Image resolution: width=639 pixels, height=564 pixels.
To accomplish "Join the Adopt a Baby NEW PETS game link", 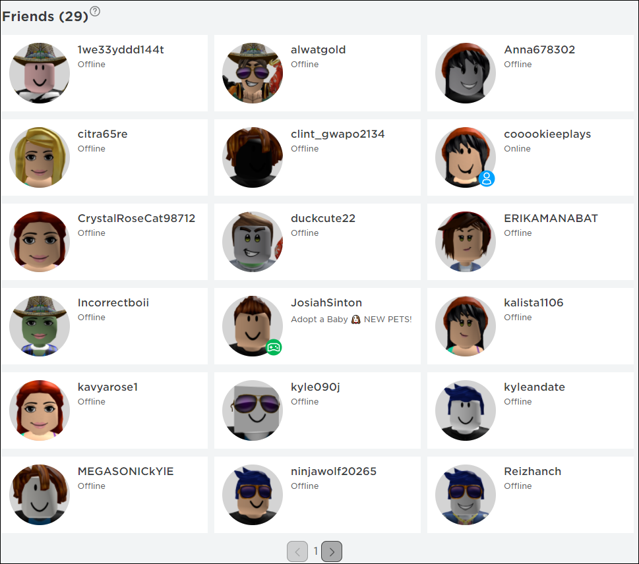I will [351, 320].
